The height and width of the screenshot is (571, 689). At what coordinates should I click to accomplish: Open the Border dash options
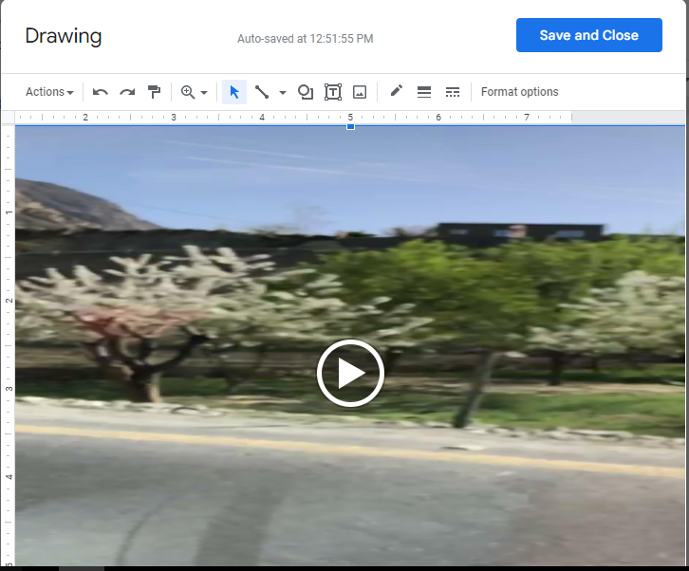pyautogui.click(x=452, y=92)
